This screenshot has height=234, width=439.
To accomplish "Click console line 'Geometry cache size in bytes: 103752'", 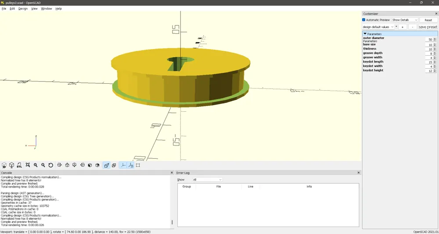I will point(25,206).
